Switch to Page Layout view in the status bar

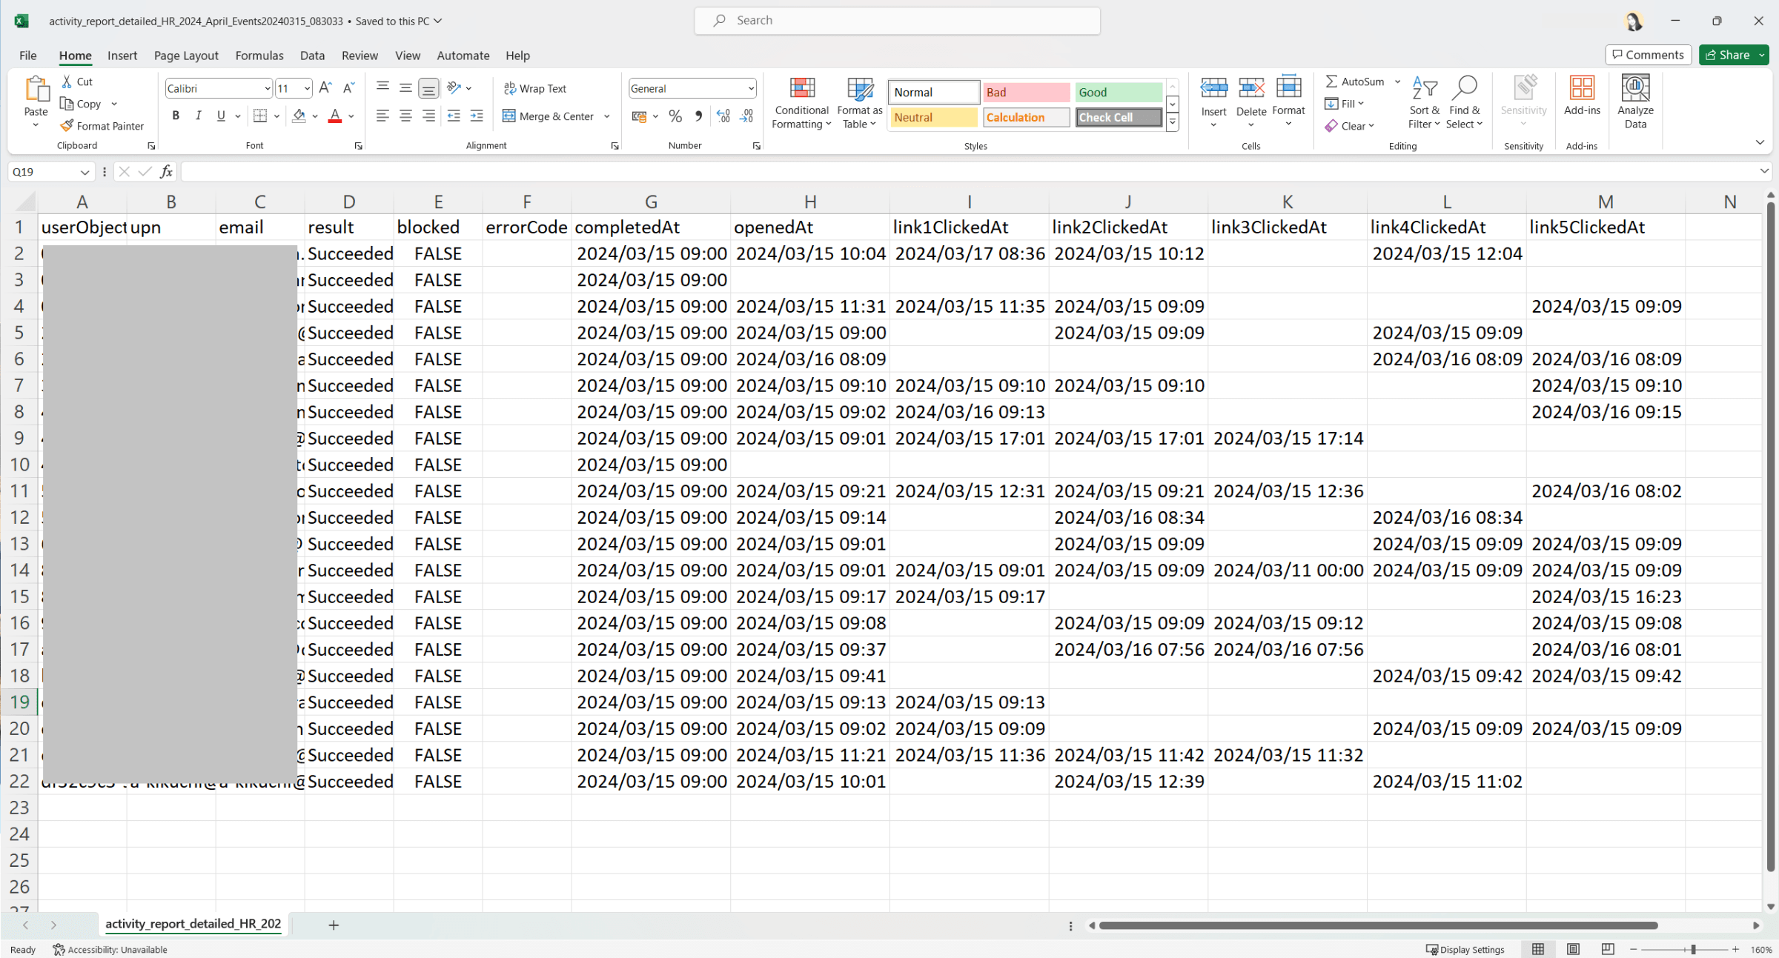[1573, 949]
